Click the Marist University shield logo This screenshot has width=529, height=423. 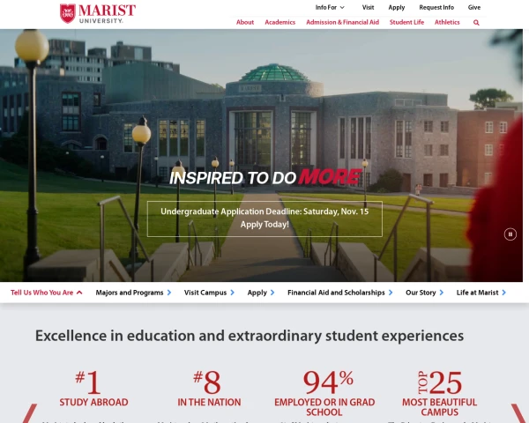(x=68, y=13)
